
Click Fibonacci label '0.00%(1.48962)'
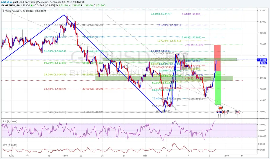coord(56,112)
